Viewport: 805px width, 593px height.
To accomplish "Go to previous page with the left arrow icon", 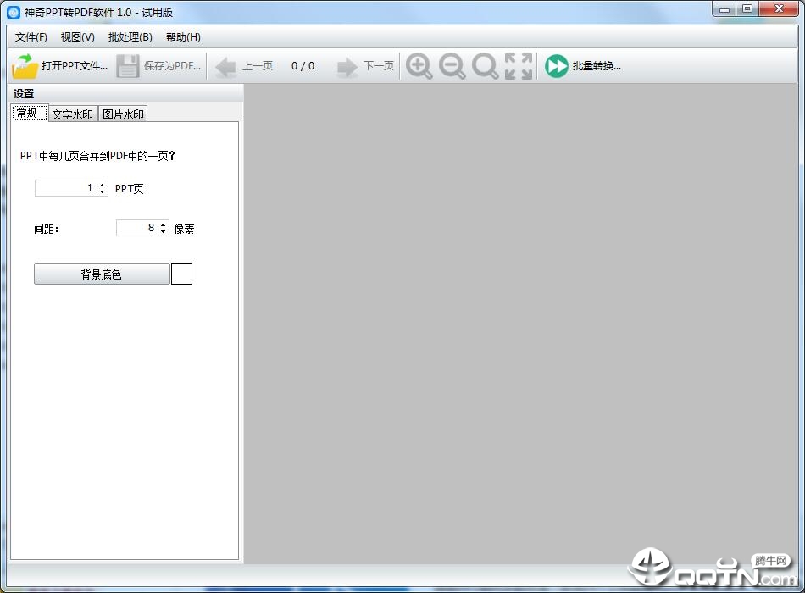I will pyautogui.click(x=225, y=67).
